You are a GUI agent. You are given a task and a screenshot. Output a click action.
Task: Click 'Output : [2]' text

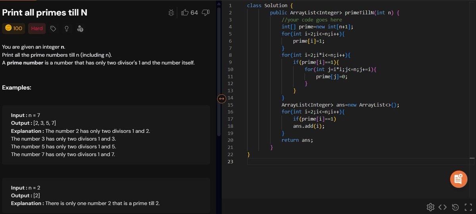(x=25, y=195)
